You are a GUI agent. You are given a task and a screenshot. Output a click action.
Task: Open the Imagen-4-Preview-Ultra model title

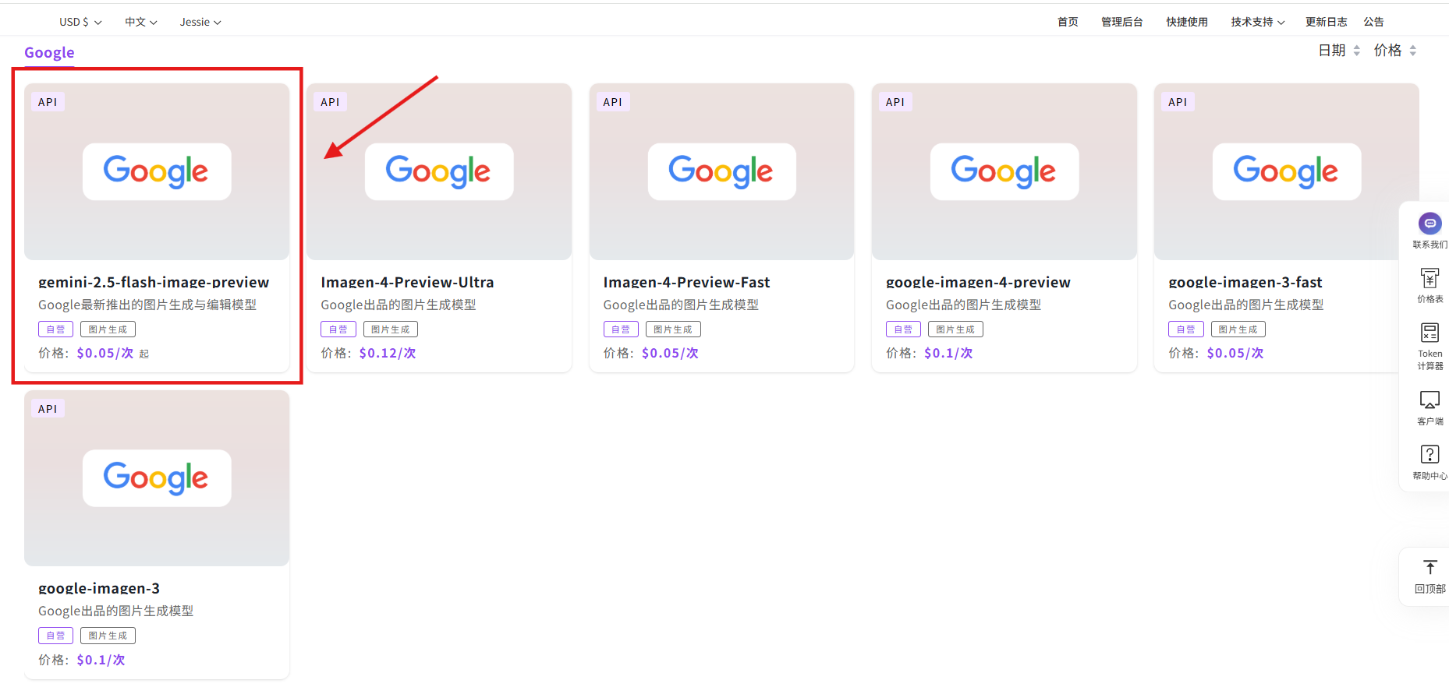[x=407, y=282]
